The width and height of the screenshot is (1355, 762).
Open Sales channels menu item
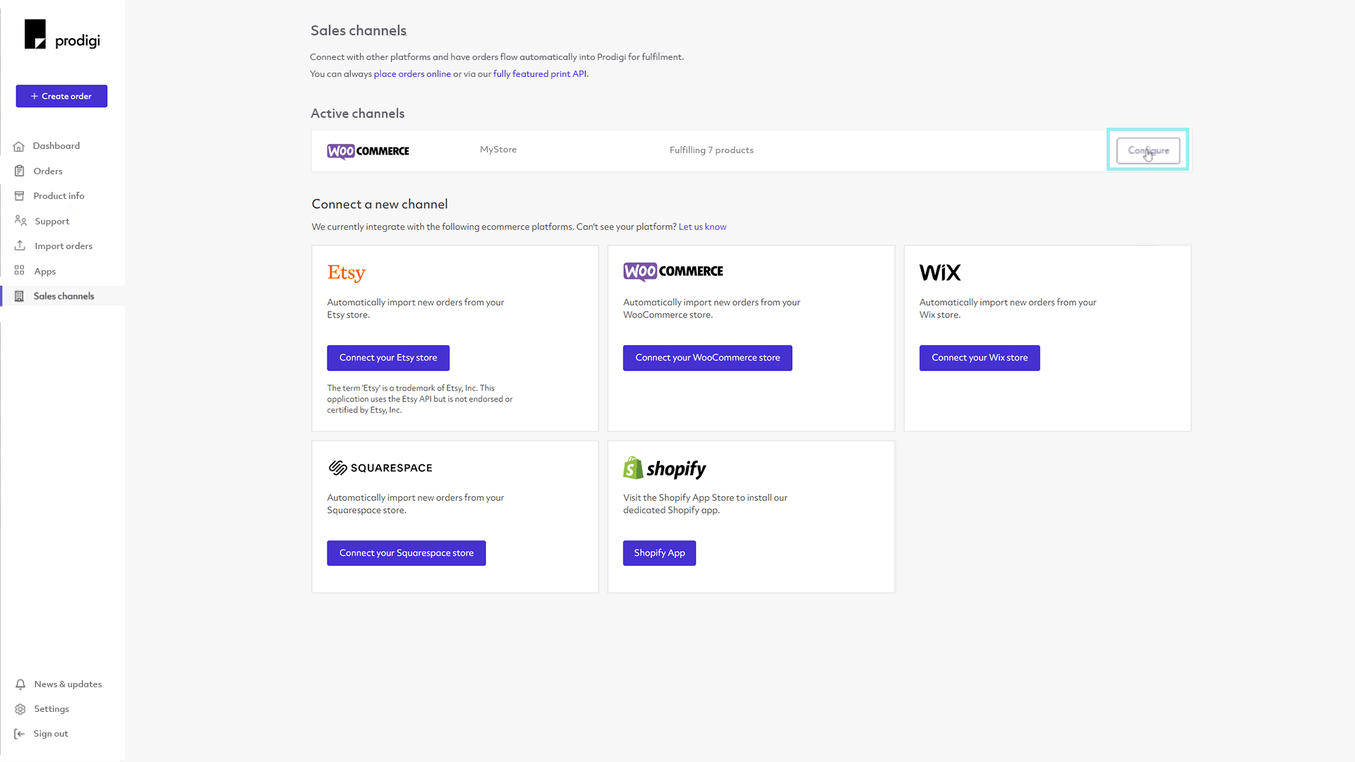tap(64, 296)
